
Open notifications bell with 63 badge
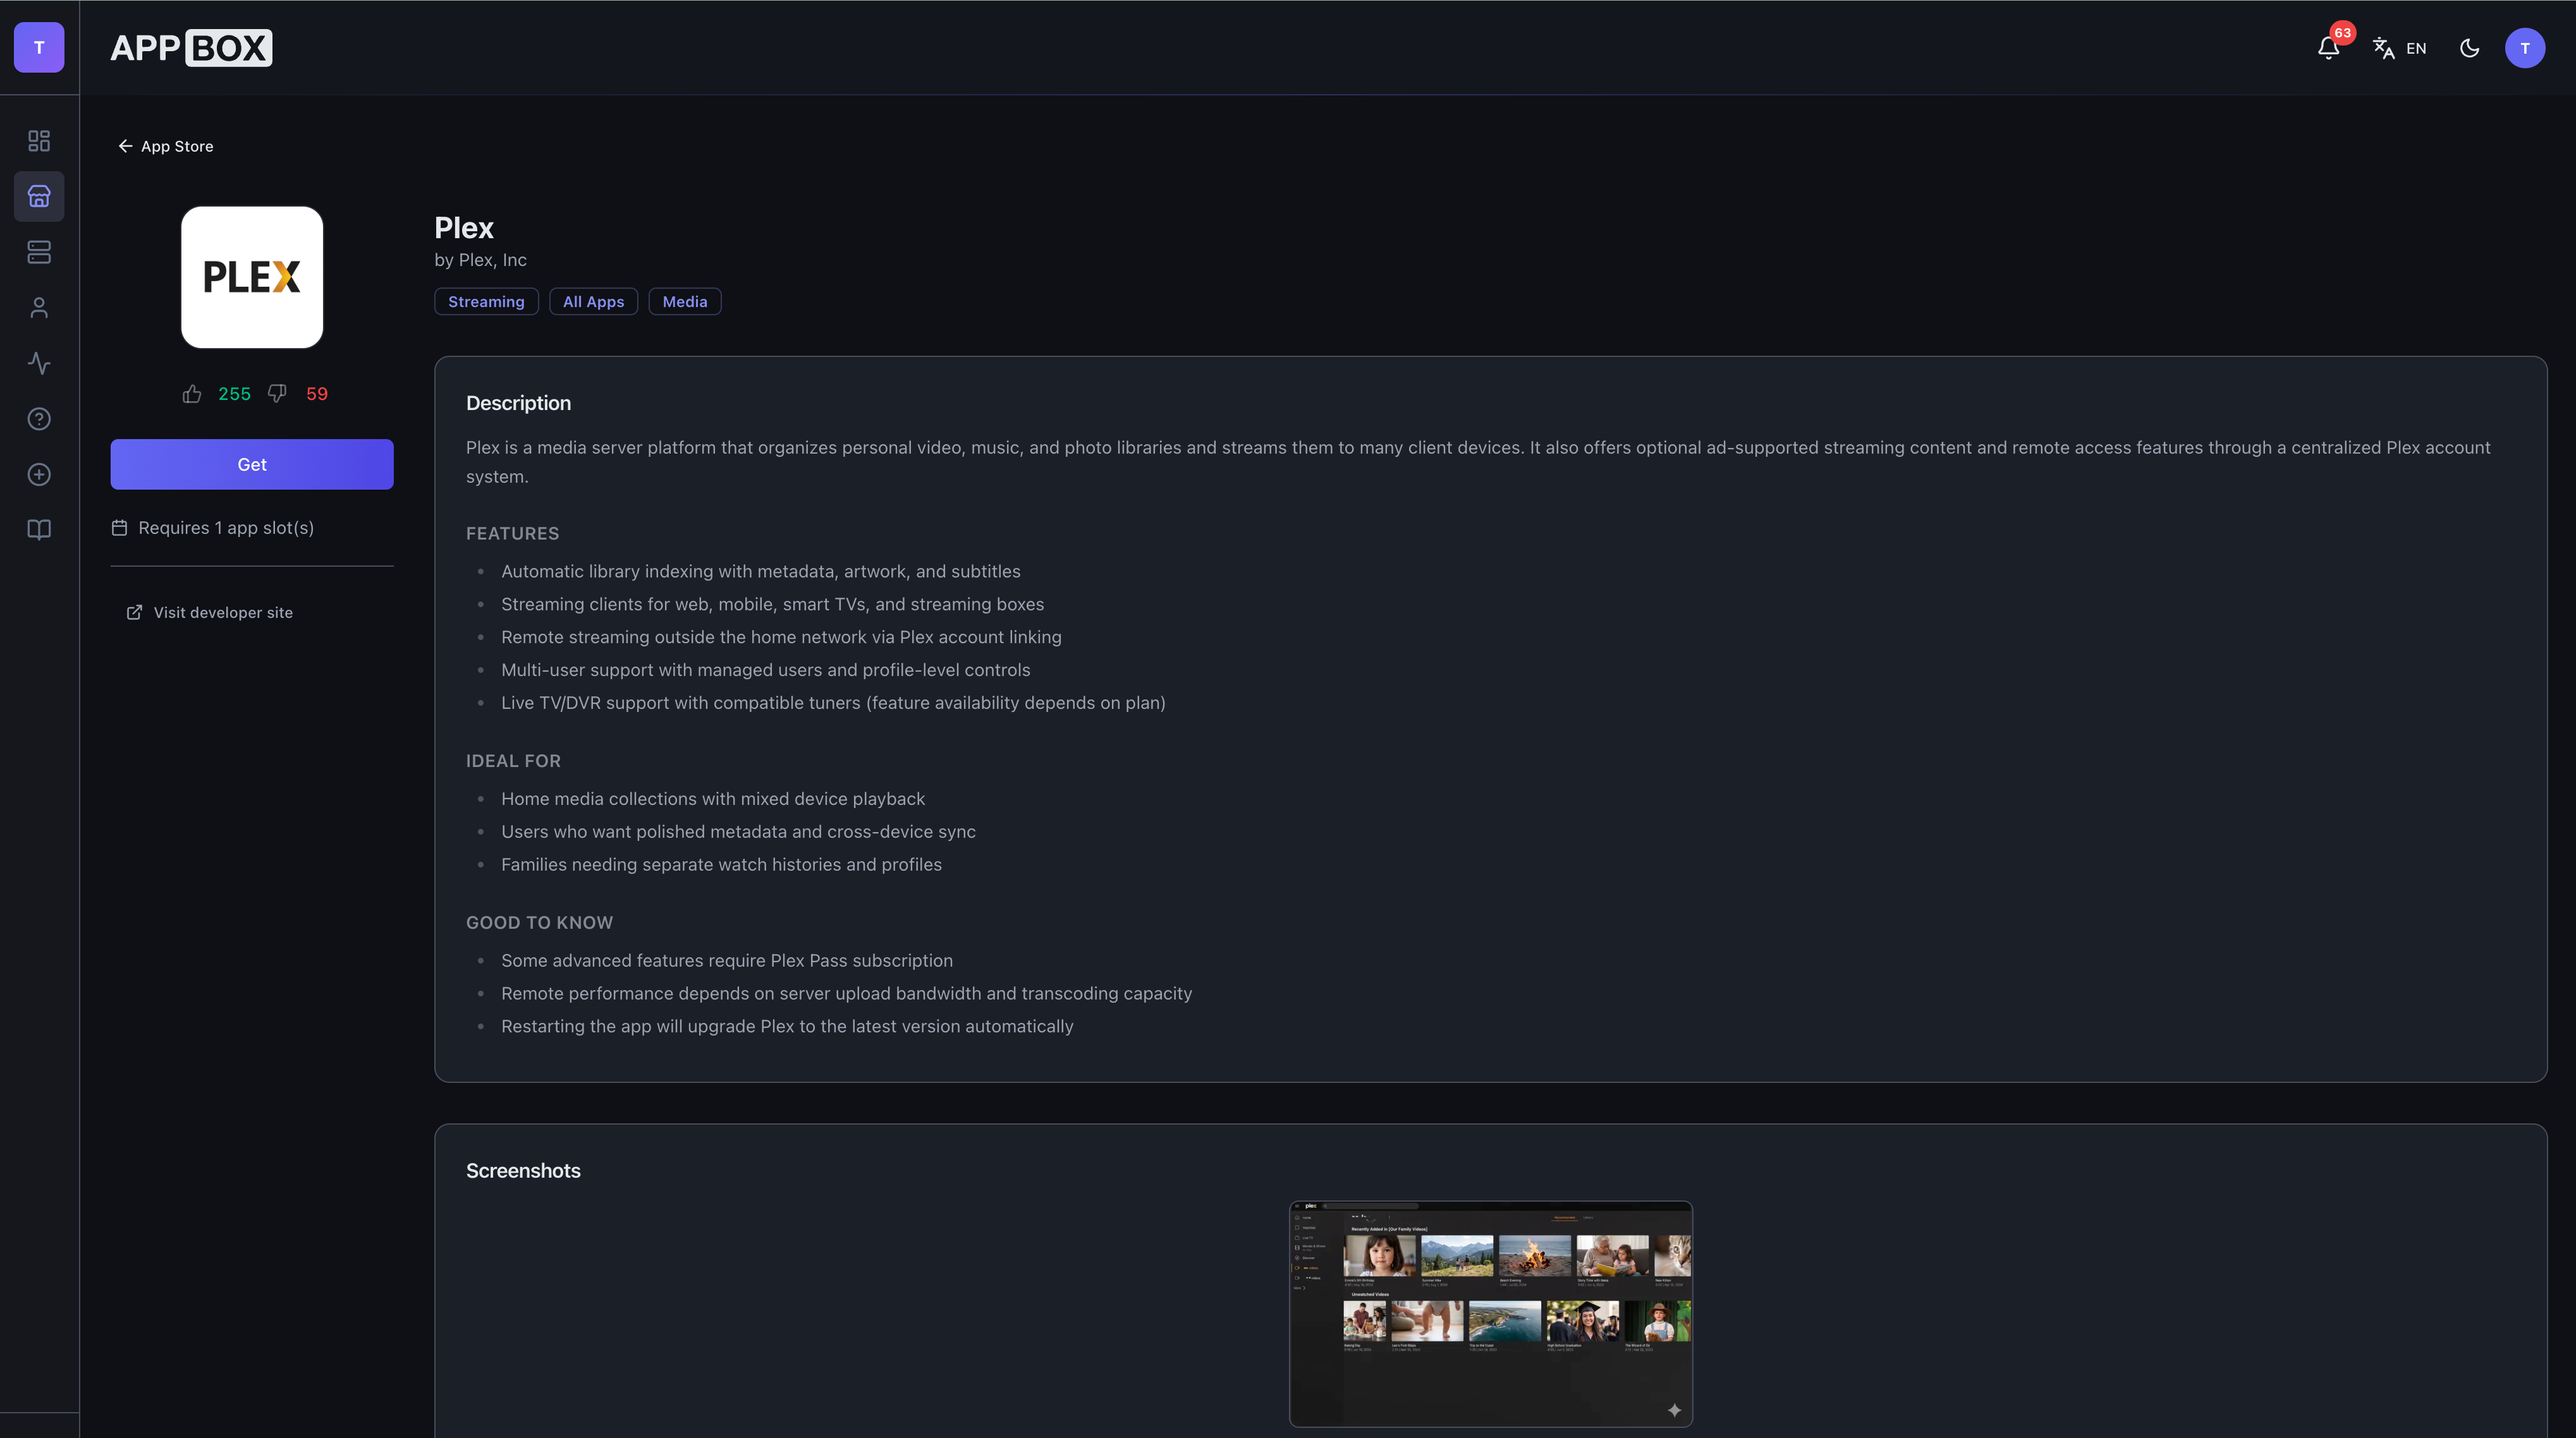[x=2328, y=48]
